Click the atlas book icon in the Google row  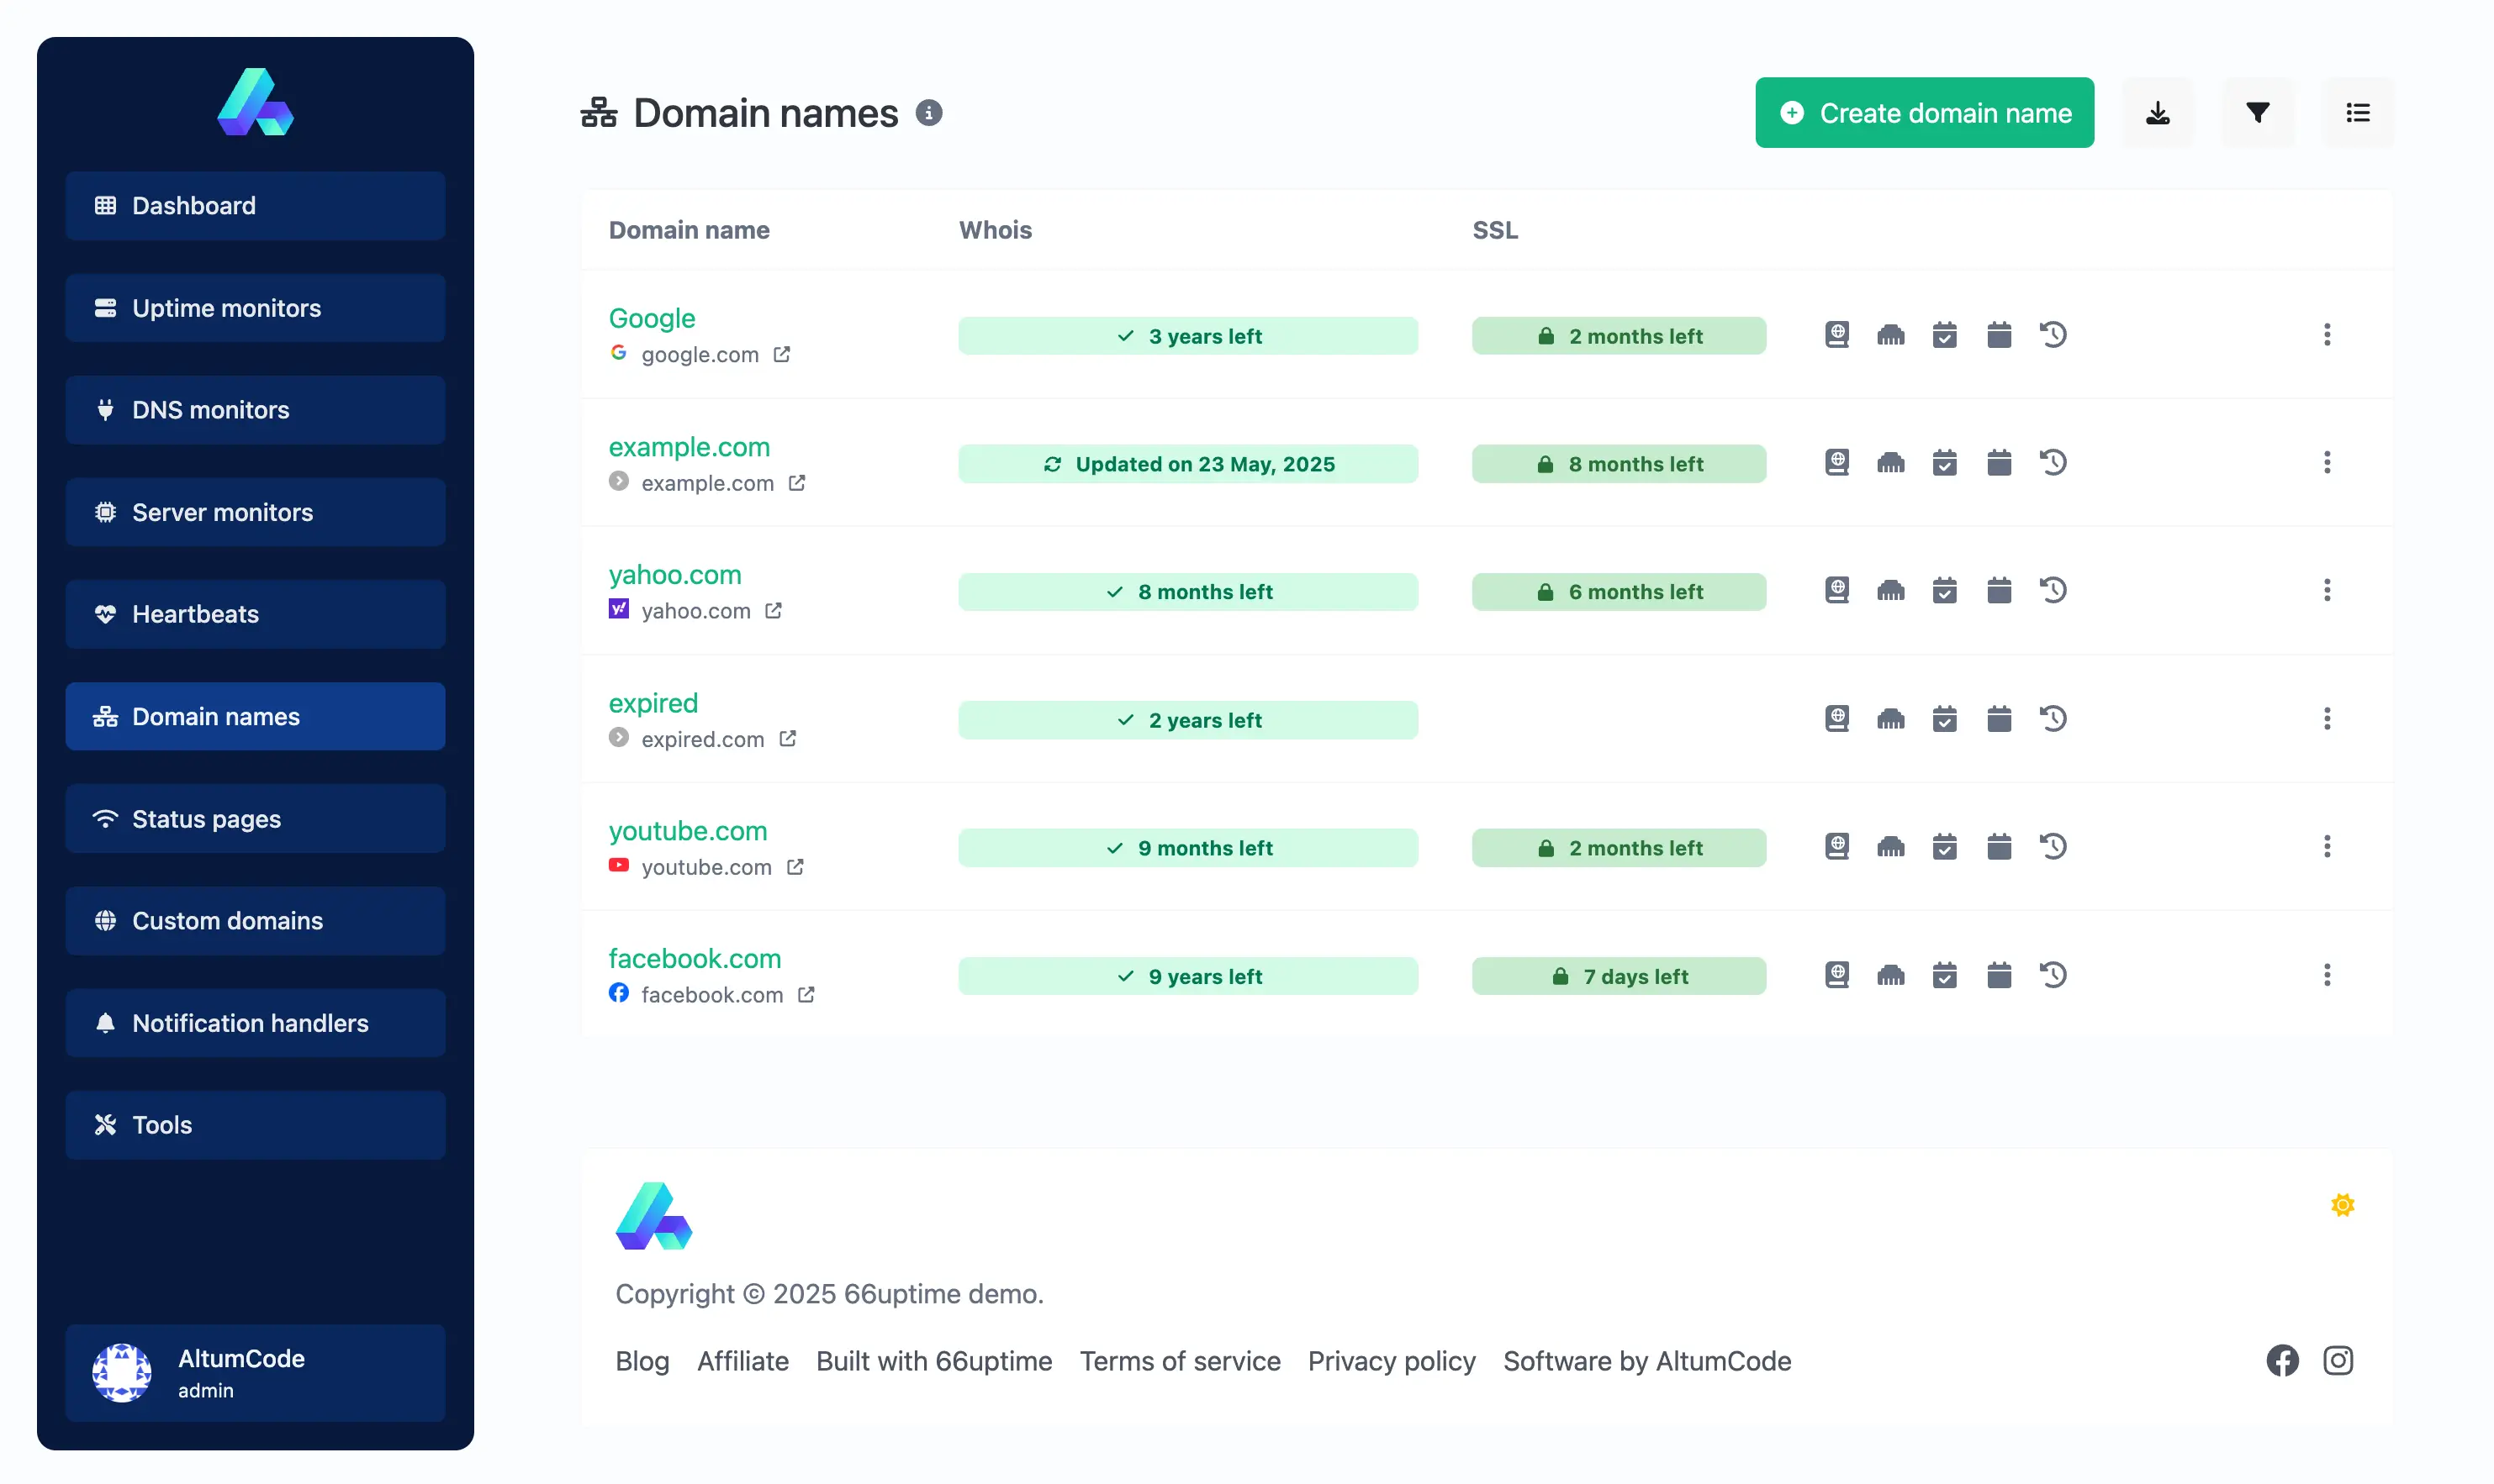[x=1836, y=335]
